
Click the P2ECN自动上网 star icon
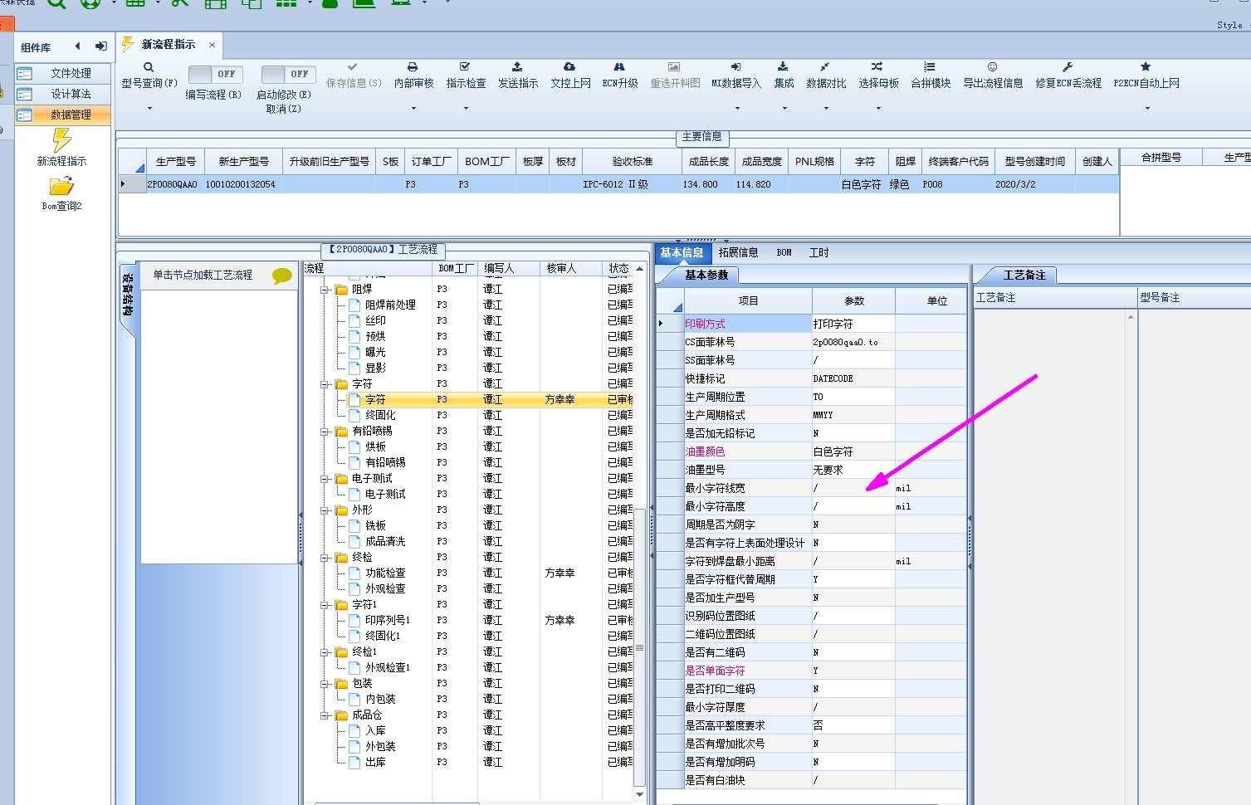(1146, 66)
